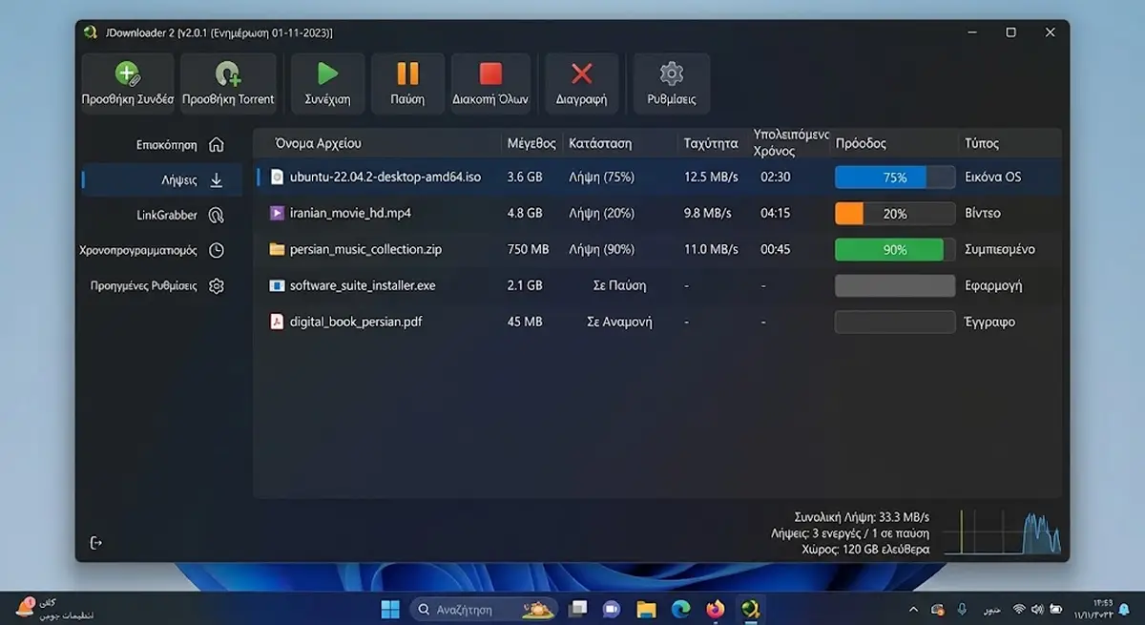Select file name software_suite_installer.exe
The image size is (1145, 625).
click(363, 285)
